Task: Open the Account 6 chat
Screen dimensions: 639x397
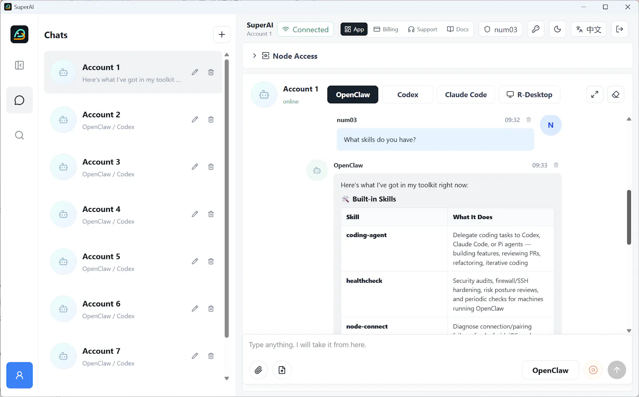Action: (x=133, y=309)
